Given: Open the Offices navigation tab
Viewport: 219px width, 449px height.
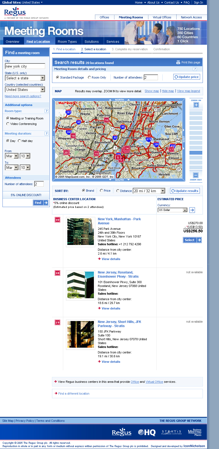Looking at the screenshot, I should pyautogui.click(x=104, y=17).
